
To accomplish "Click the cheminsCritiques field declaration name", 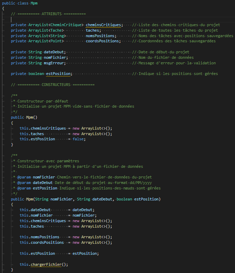I will (x=104, y=25).
